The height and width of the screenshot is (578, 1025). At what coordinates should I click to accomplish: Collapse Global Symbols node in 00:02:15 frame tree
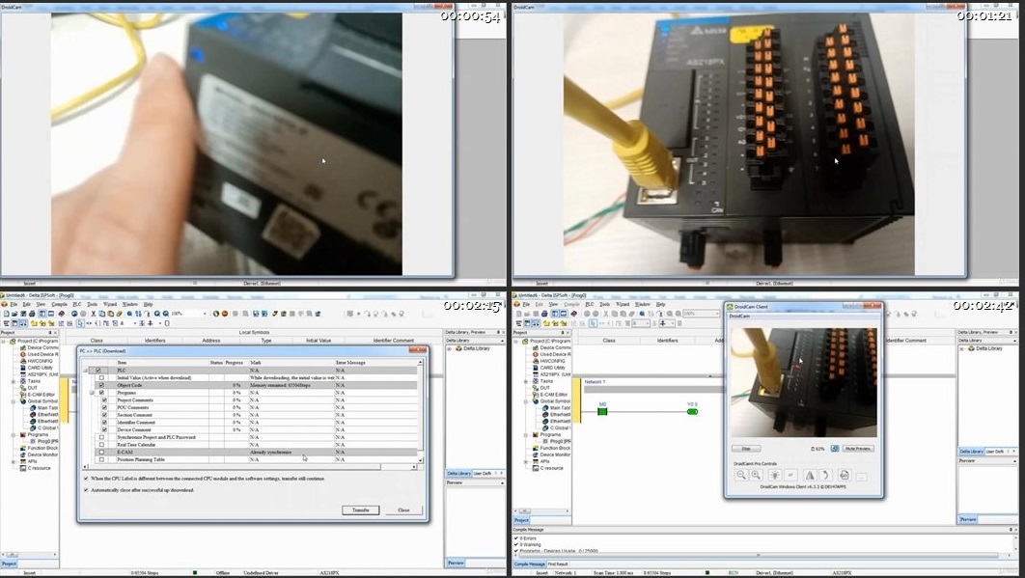(x=14, y=400)
